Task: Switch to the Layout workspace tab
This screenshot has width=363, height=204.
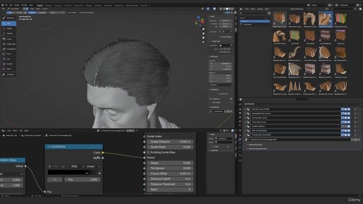Action: [40, 5]
